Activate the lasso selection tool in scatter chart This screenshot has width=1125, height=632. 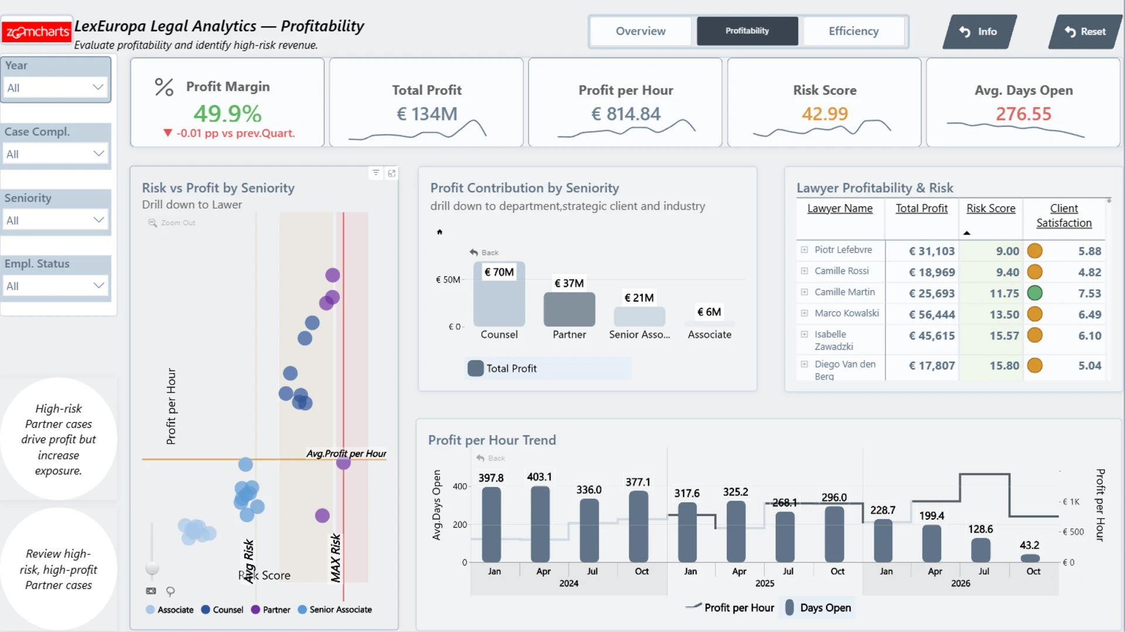(171, 591)
